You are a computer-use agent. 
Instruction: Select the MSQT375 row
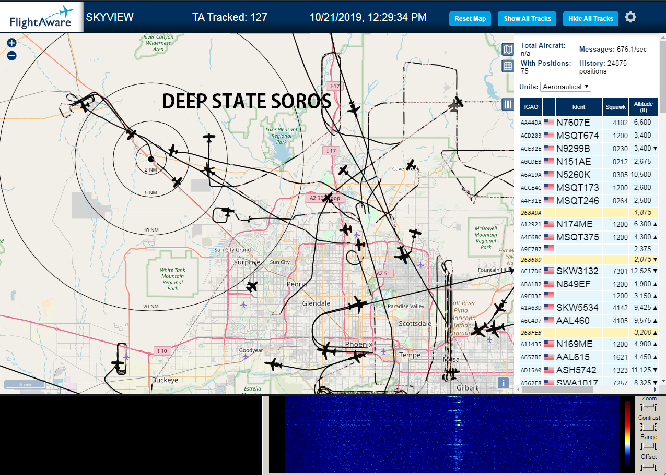pyautogui.click(x=589, y=237)
